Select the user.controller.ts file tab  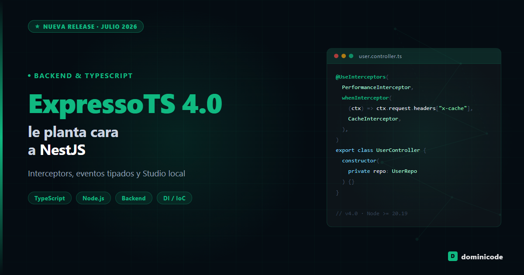[380, 56]
